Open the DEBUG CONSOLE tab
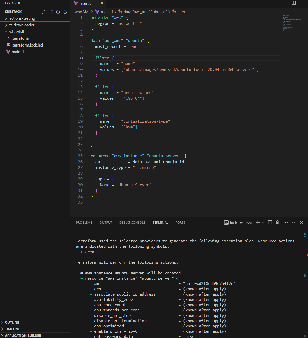This screenshot has height=338, width=308. tap(132, 223)
